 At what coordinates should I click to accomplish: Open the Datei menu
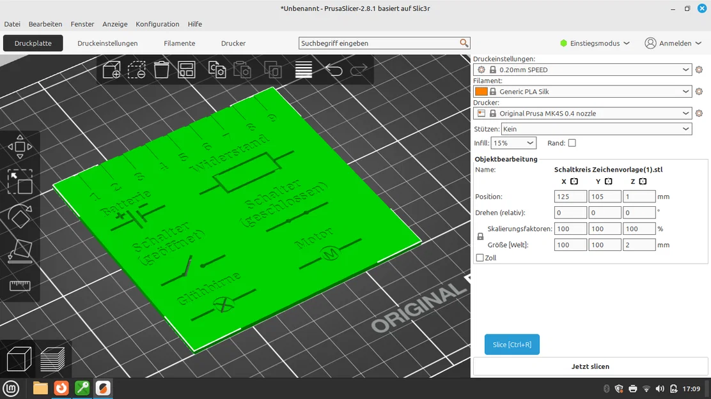point(12,24)
